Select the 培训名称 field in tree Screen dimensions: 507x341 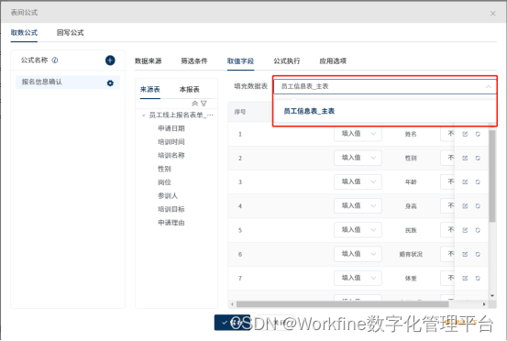pos(171,155)
